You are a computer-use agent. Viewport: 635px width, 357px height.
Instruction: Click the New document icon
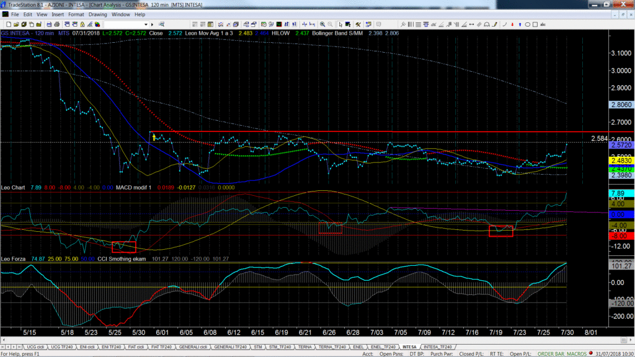(x=9, y=25)
